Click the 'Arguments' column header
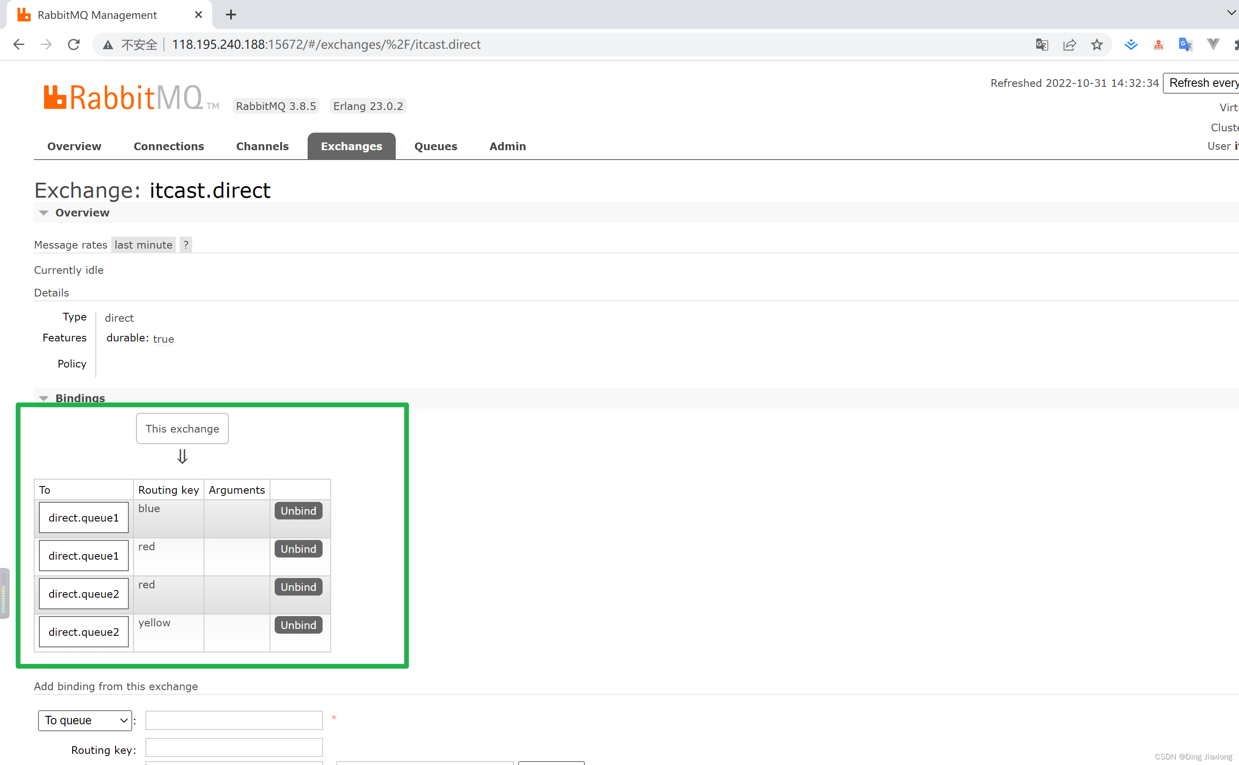The width and height of the screenshot is (1239, 765). 237,490
